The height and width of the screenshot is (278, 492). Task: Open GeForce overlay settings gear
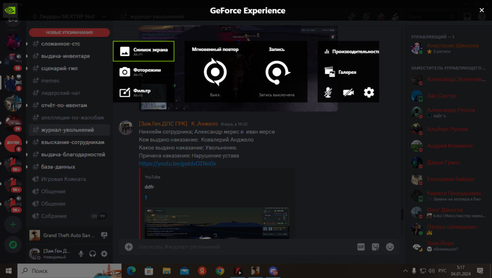369,93
